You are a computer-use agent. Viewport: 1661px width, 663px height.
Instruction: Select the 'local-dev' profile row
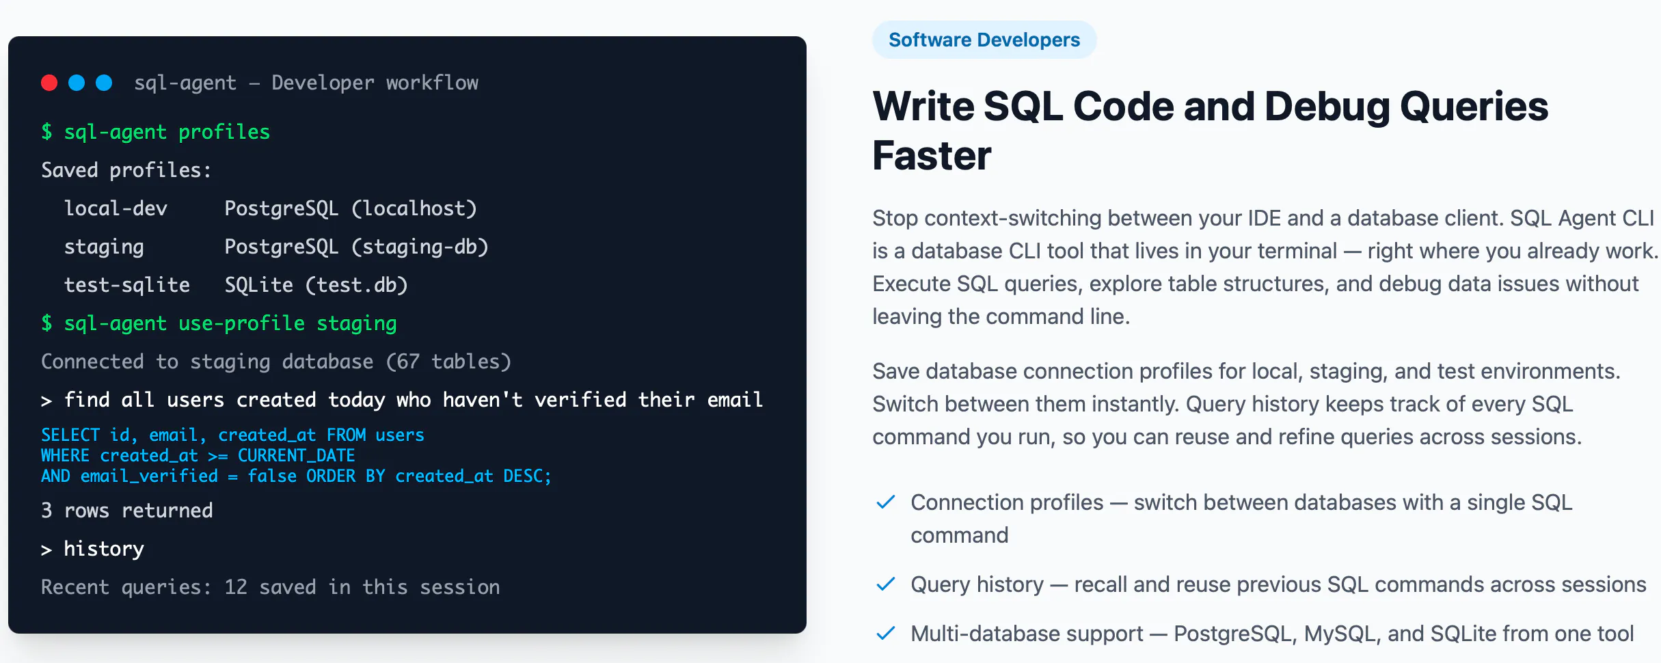270,208
